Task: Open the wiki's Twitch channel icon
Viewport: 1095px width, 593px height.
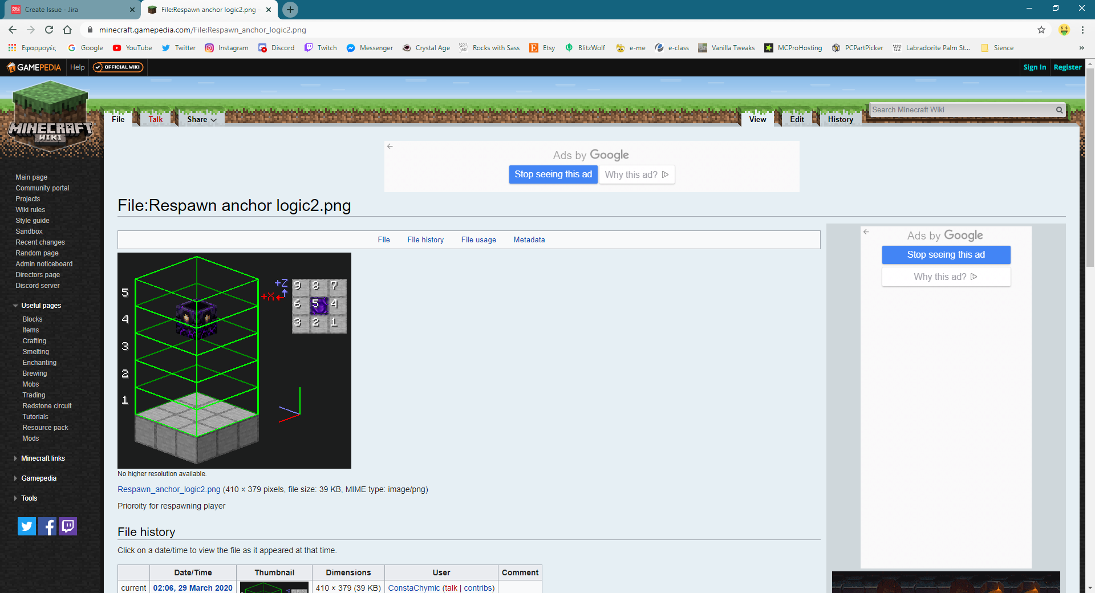Action: (68, 526)
